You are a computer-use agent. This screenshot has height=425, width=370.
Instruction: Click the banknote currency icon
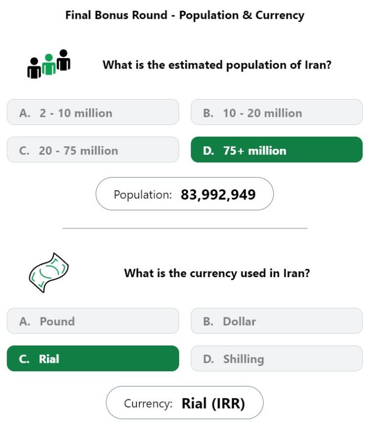click(x=48, y=273)
